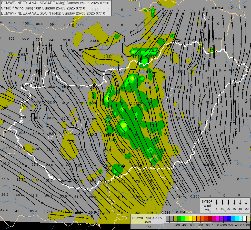Click the map value '80.0'

pos(39,24)
